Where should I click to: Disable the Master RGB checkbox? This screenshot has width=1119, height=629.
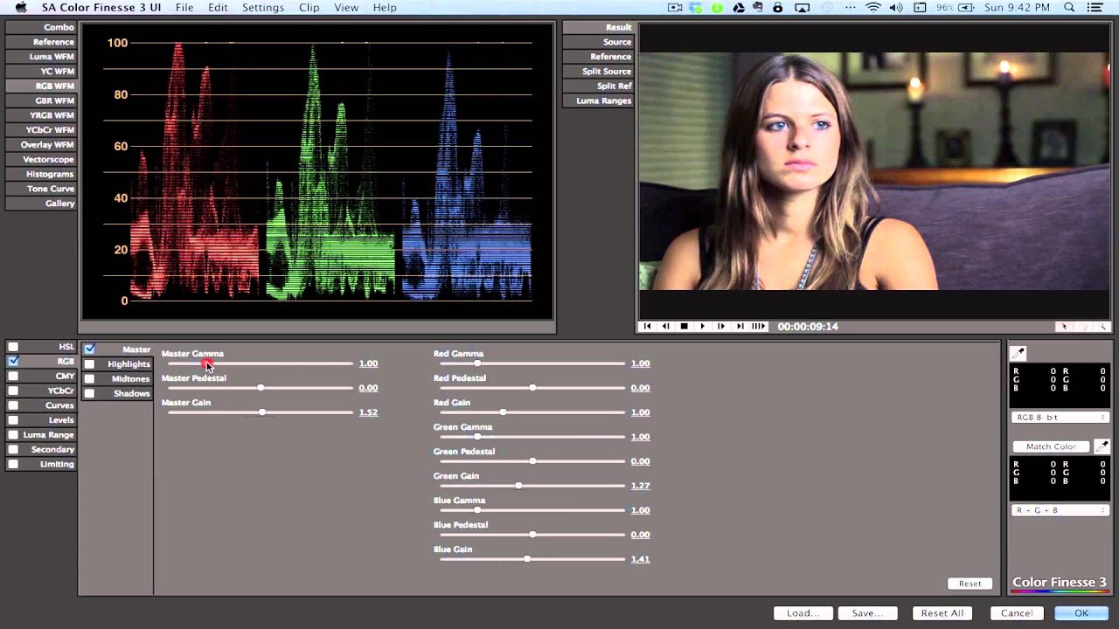(x=89, y=349)
